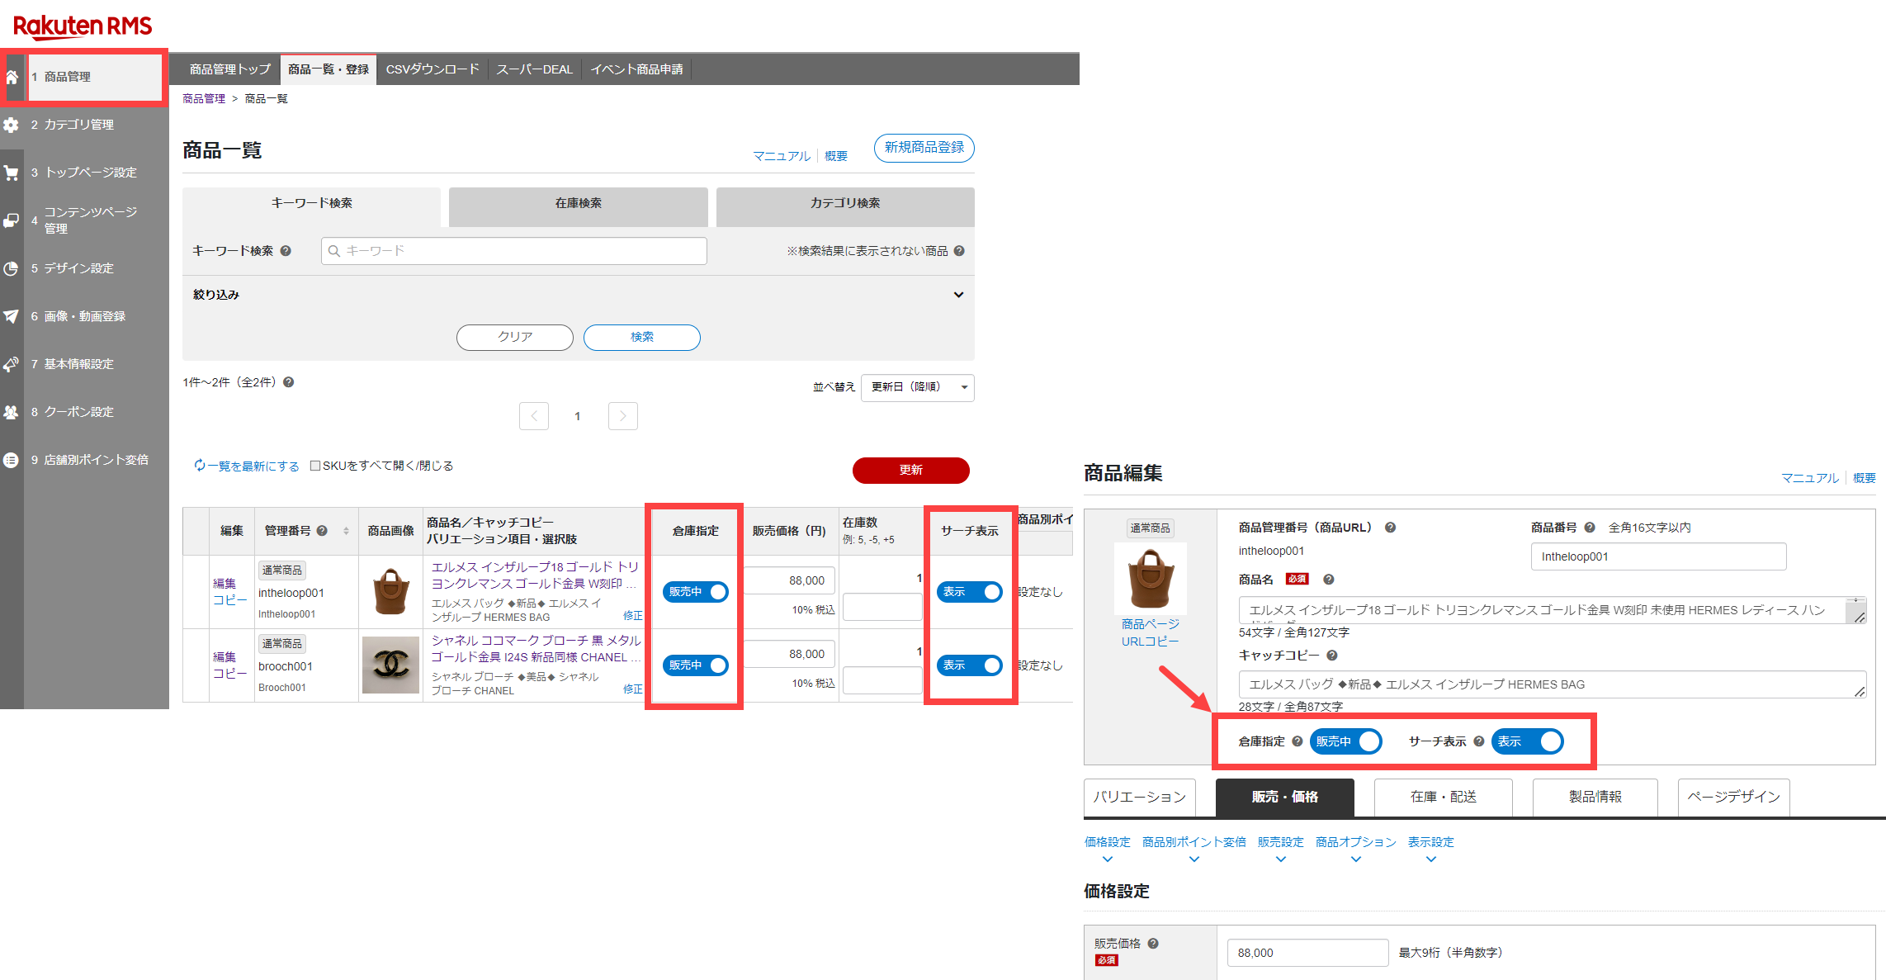Jump to 販売設定 section anchor
This screenshot has height=980, width=1886.
1281,842
